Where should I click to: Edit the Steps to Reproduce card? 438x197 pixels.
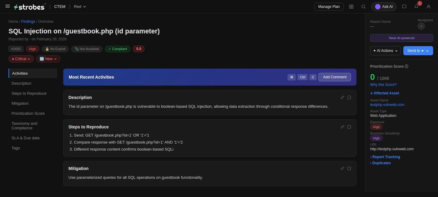[342, 127]
